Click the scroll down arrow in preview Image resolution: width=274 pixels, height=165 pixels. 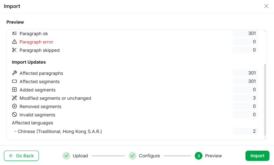[265, 138]
